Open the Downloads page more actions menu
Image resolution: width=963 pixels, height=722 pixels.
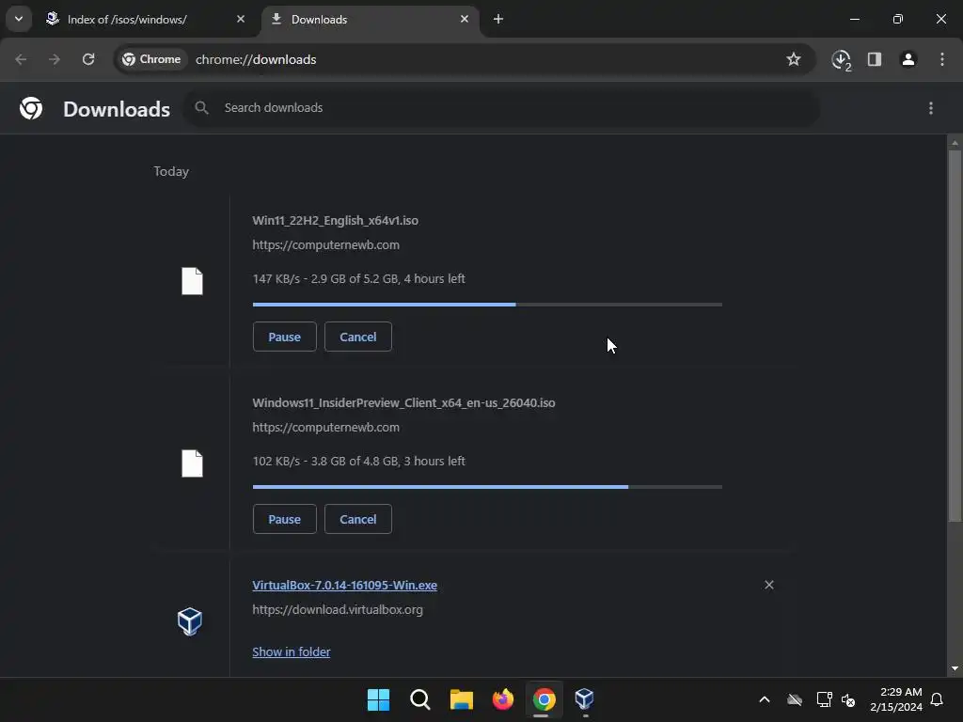(x=931, y=108)
